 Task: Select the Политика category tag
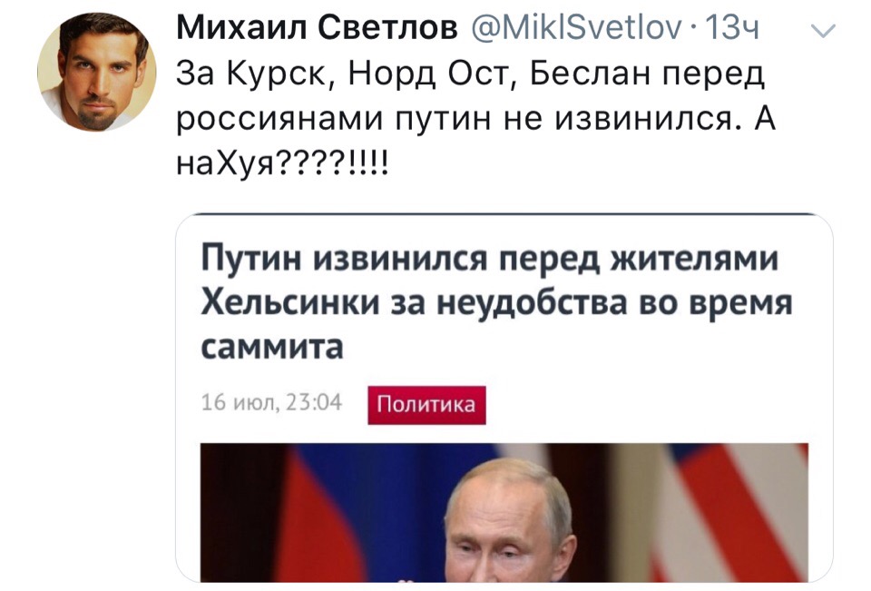pos(426,405)
